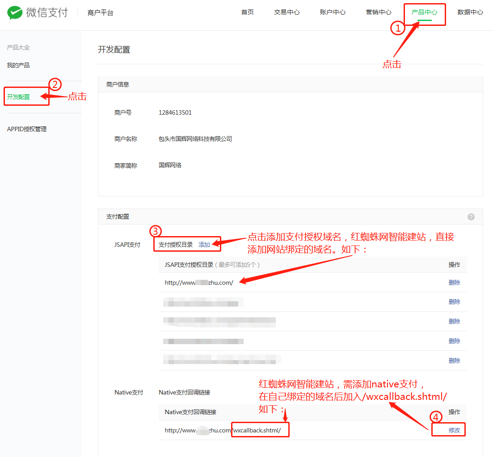The height and width of the screenshot is (457, 493).
Task: Delete the second JSAPI authorized directory
Action: 454,302
